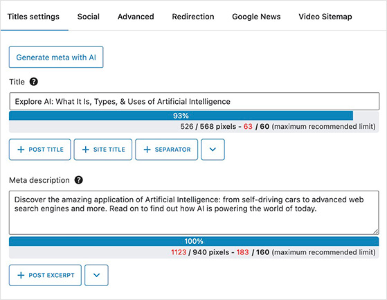
Task: Click into the Title text field
Action: (x=195, y=101)
